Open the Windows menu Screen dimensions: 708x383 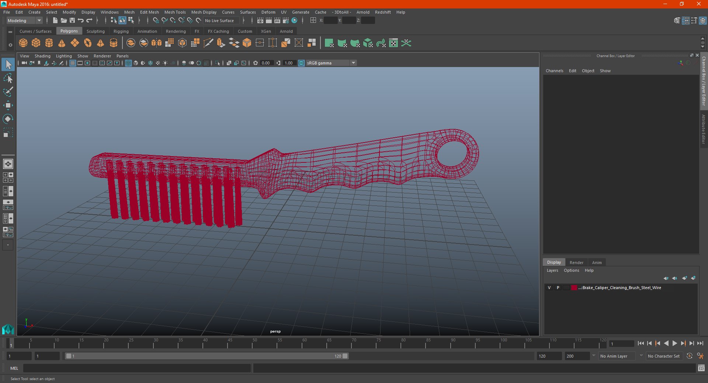coord(110,12)
